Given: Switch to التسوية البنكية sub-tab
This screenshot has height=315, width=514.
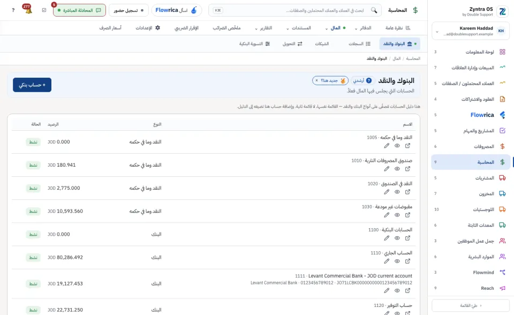Looking at the screenshot, I should [254, 43].
